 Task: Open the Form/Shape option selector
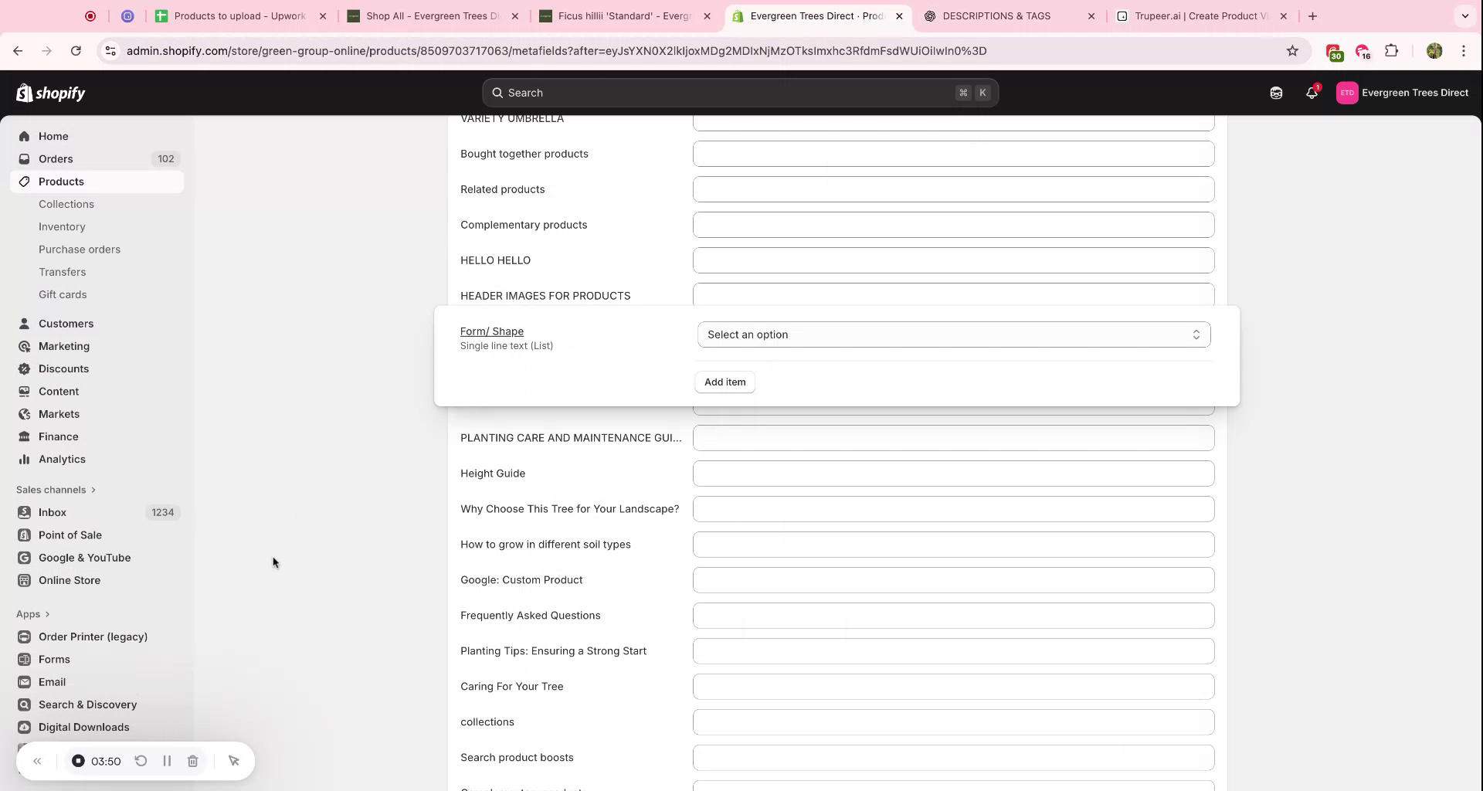(x=953, y=334)
